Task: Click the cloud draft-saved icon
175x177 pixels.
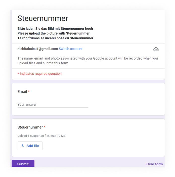Action: coord(156,49)
